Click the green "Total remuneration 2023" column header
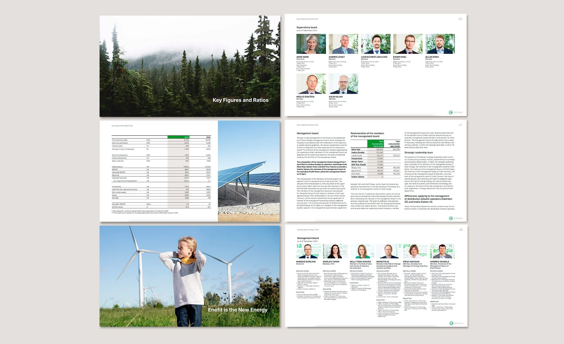564x344 pixels. coord(376,144)
